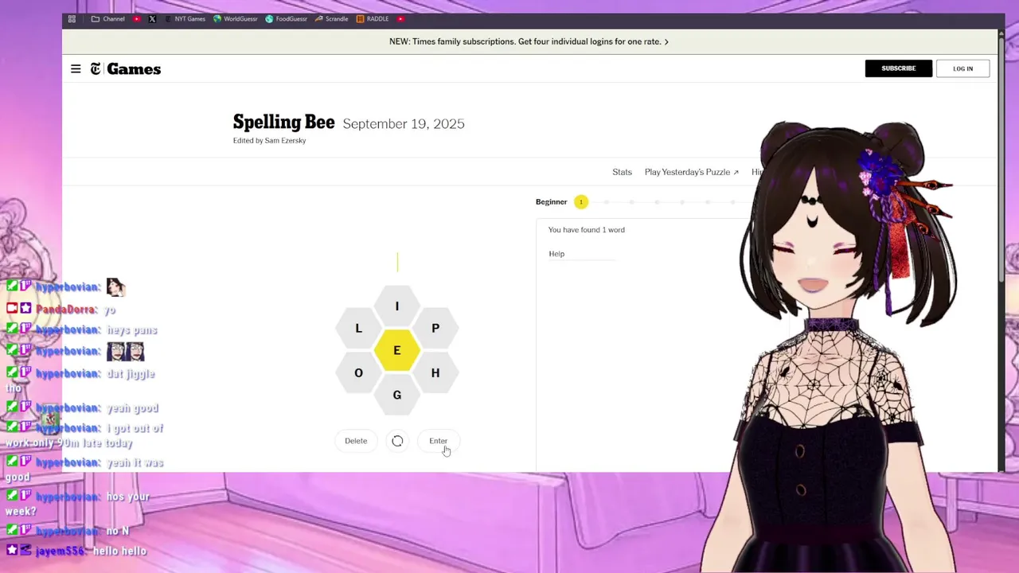Open the YouTube bookmark after RADDLE

400,19
